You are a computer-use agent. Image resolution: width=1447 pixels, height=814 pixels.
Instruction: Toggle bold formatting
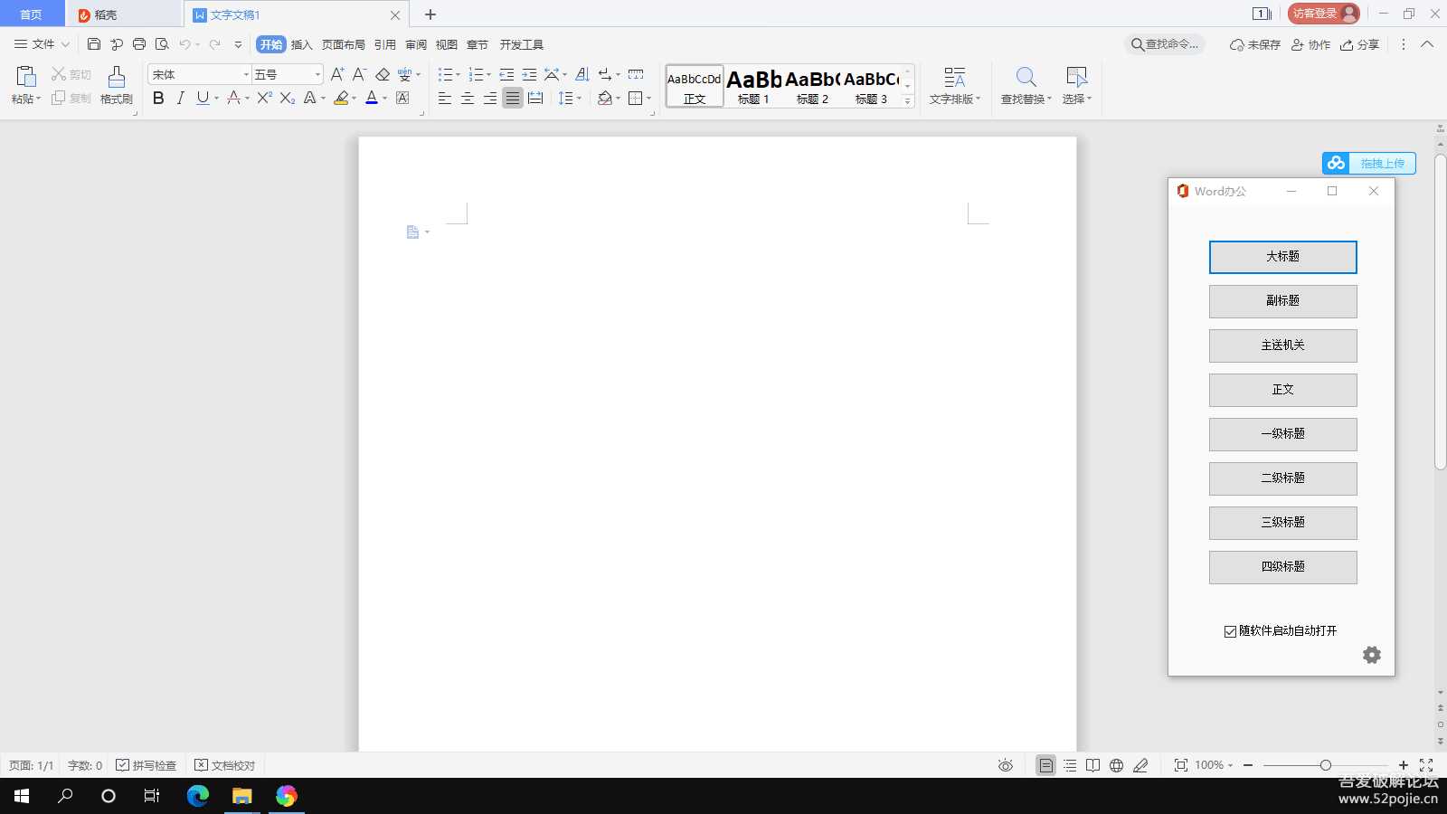158,99
